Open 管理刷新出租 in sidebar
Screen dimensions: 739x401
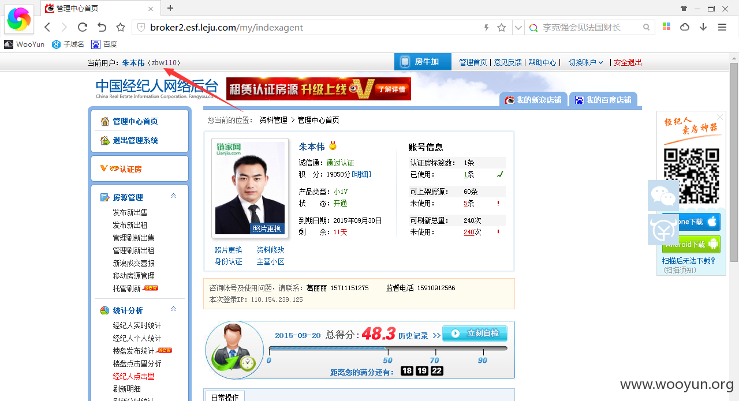point(133,250)
